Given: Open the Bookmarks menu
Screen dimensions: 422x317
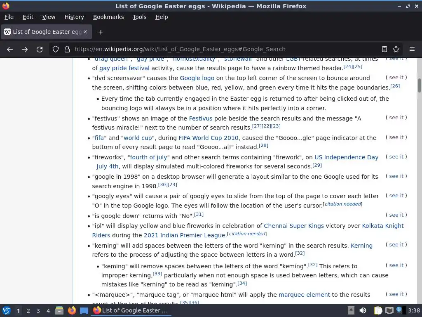Looking at the screenshot, I should [x=108, y=17].
